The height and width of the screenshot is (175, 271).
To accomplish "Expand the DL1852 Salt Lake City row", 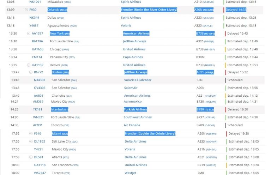I will [x=31, y=141].
